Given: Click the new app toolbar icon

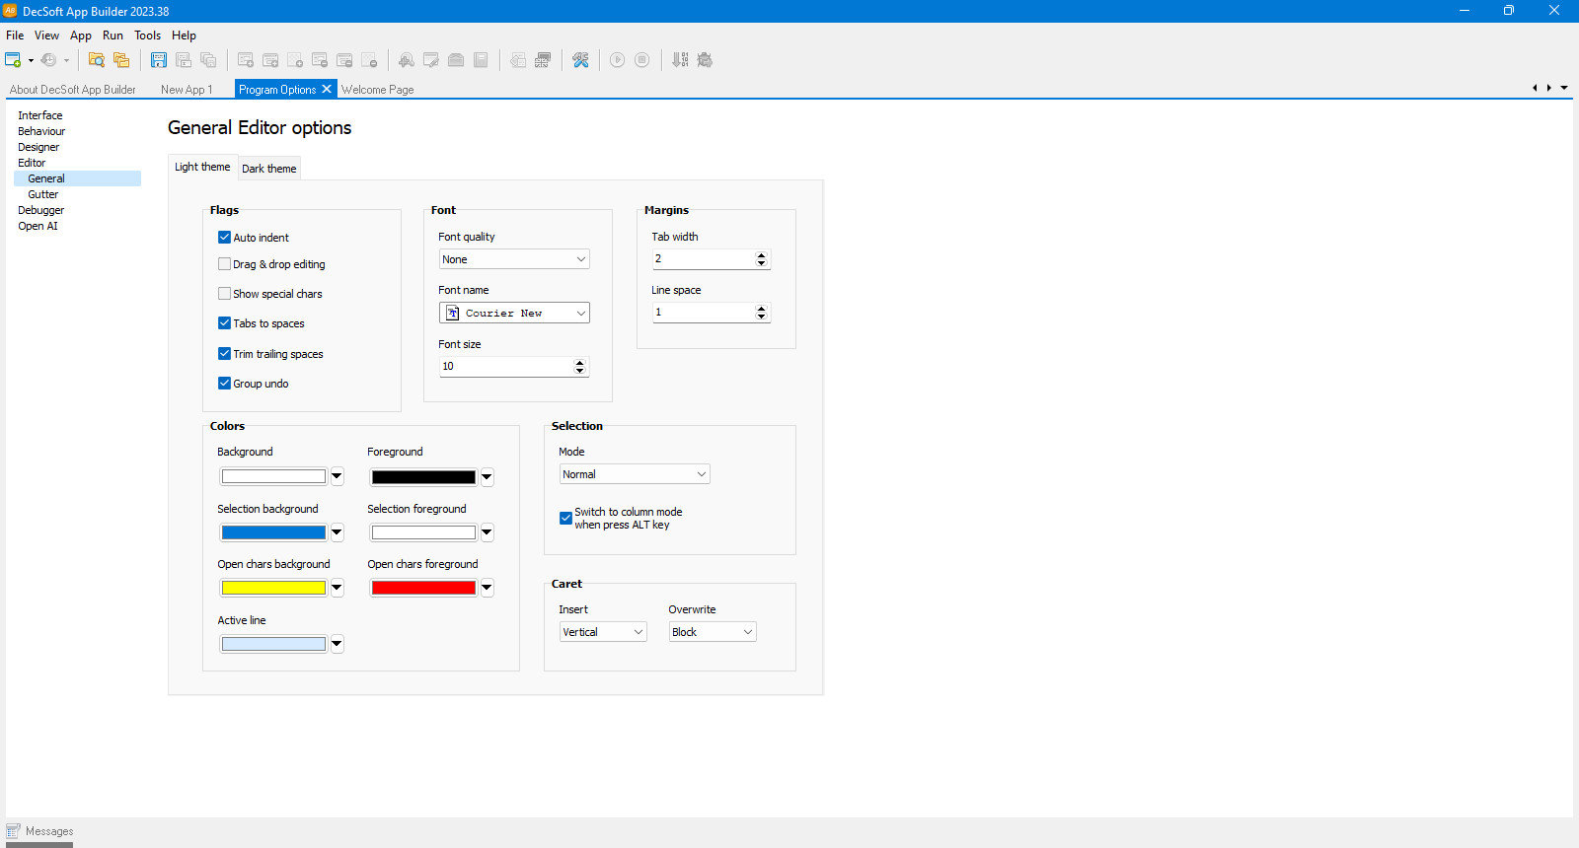Looking at the screenshot, I should [x=13, y=60].
